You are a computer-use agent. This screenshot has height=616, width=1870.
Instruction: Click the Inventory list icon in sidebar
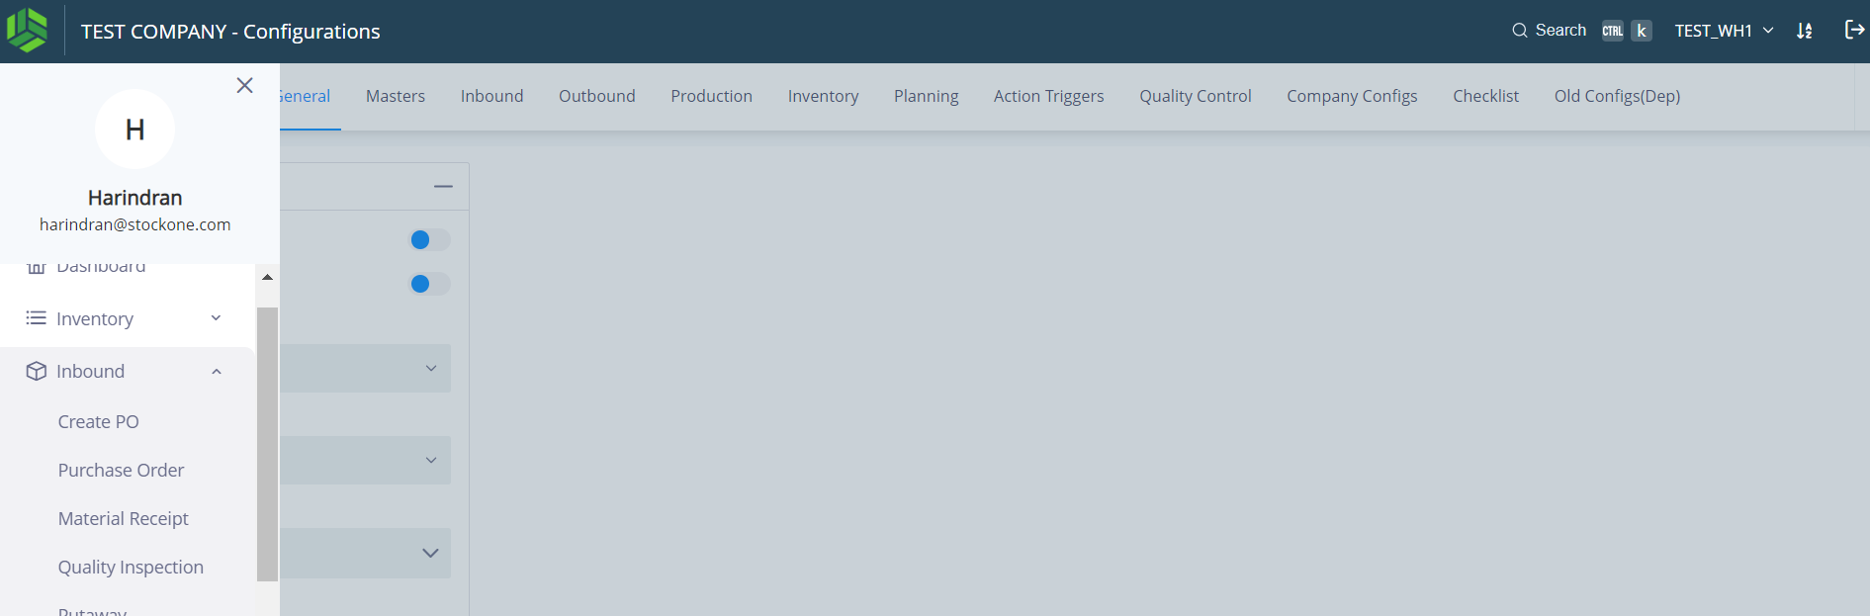tap(36, 318)
